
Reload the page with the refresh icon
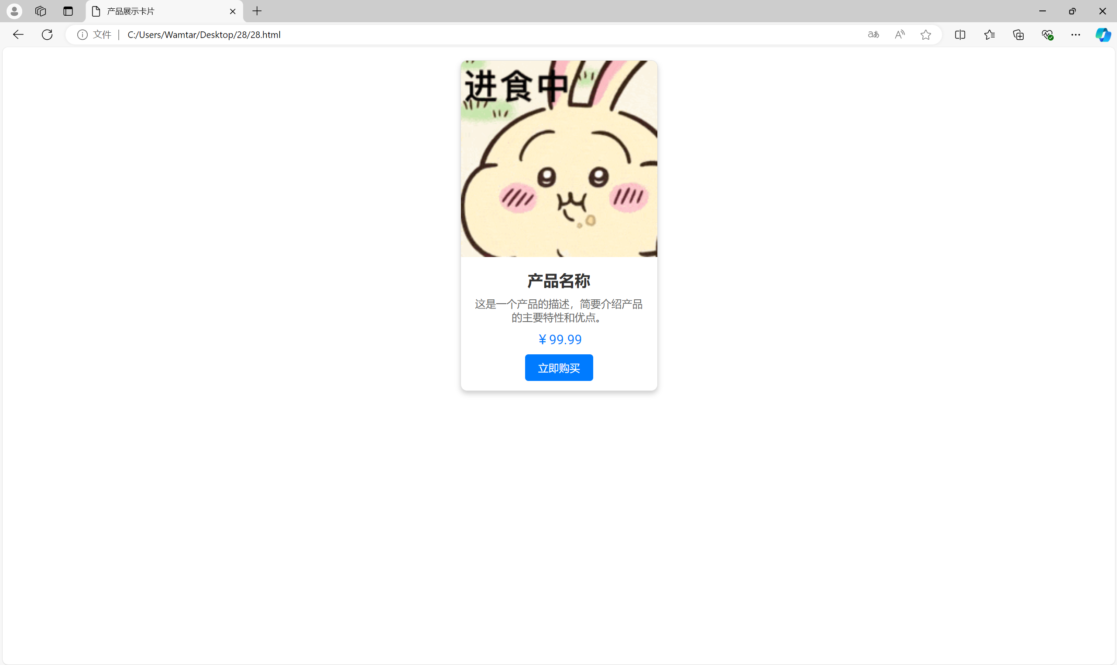point(47,34)
